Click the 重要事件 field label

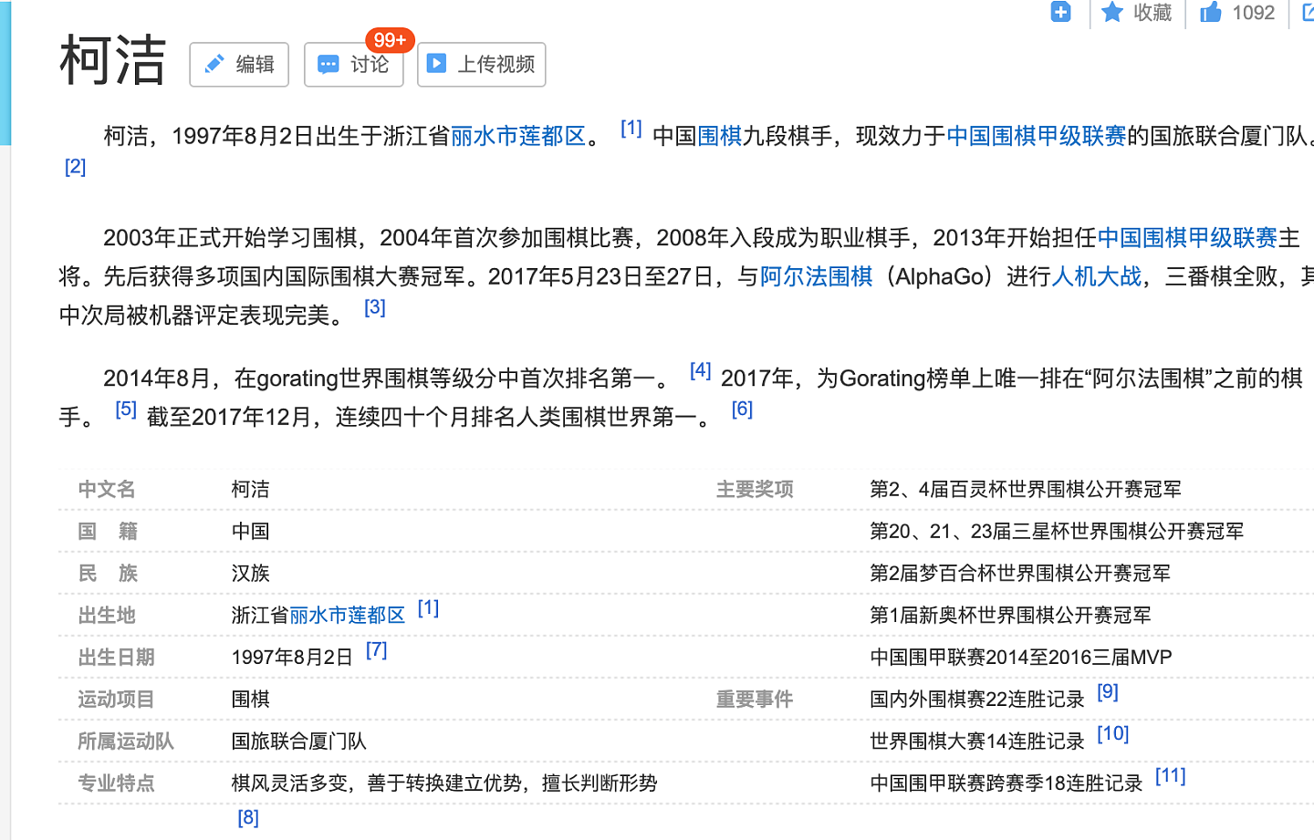[x=755, y=700]
